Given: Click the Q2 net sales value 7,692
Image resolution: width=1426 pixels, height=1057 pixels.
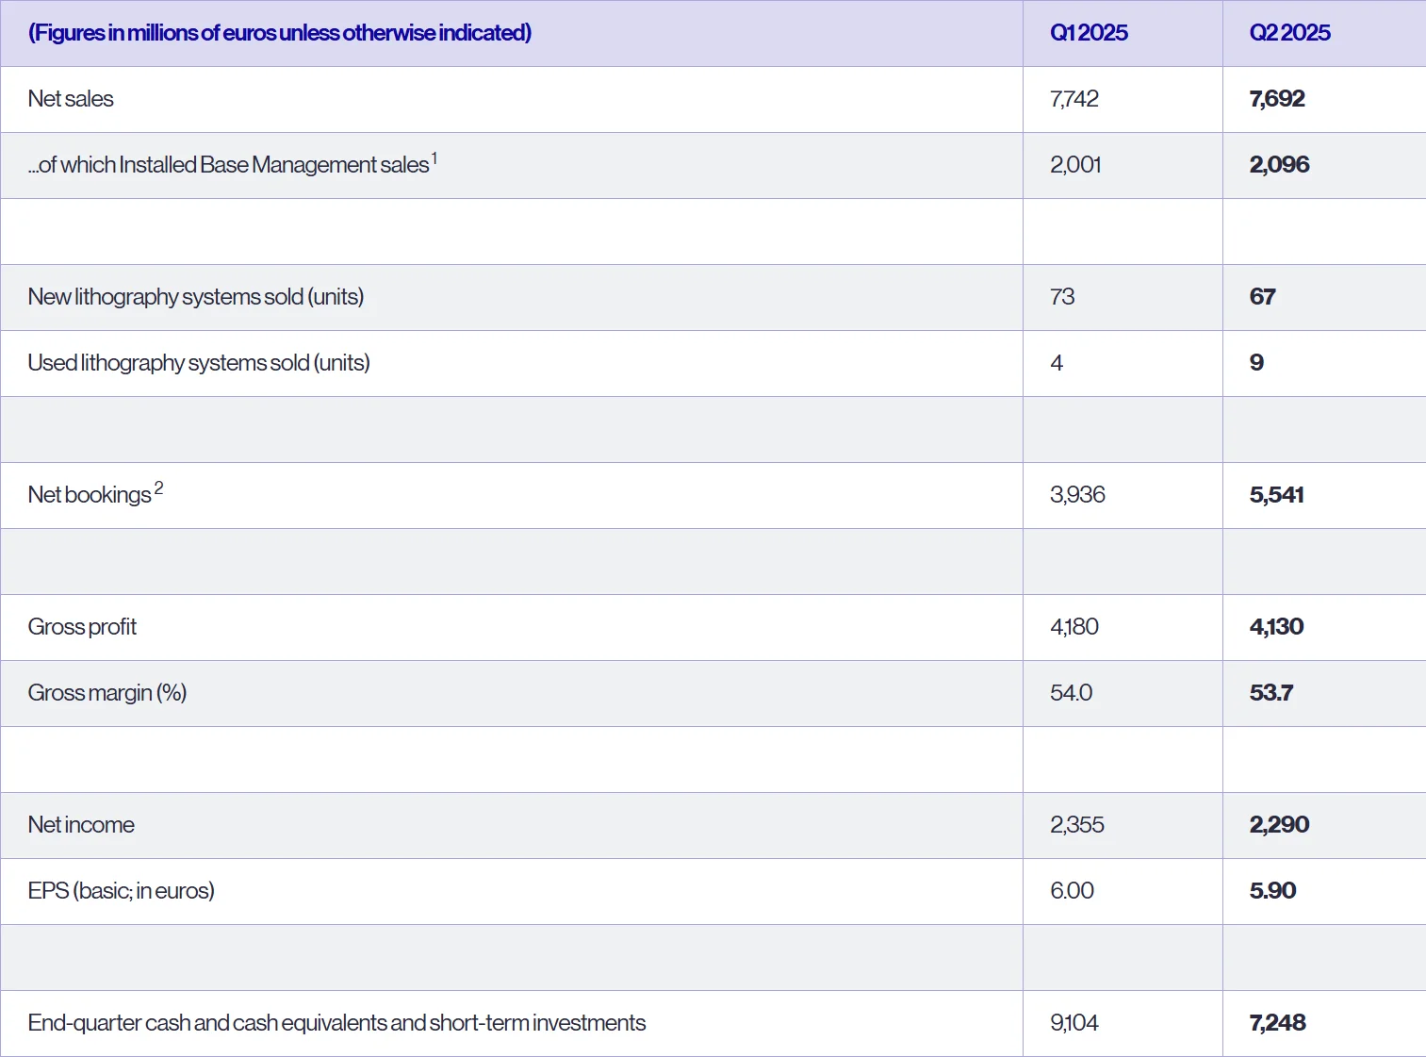Looking at the screenshot, I should 1277,99.
